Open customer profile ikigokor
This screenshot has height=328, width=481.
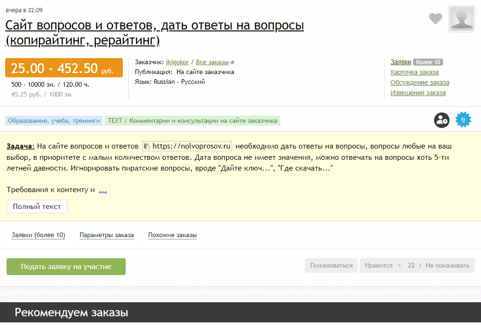click(x=177, y=62)
